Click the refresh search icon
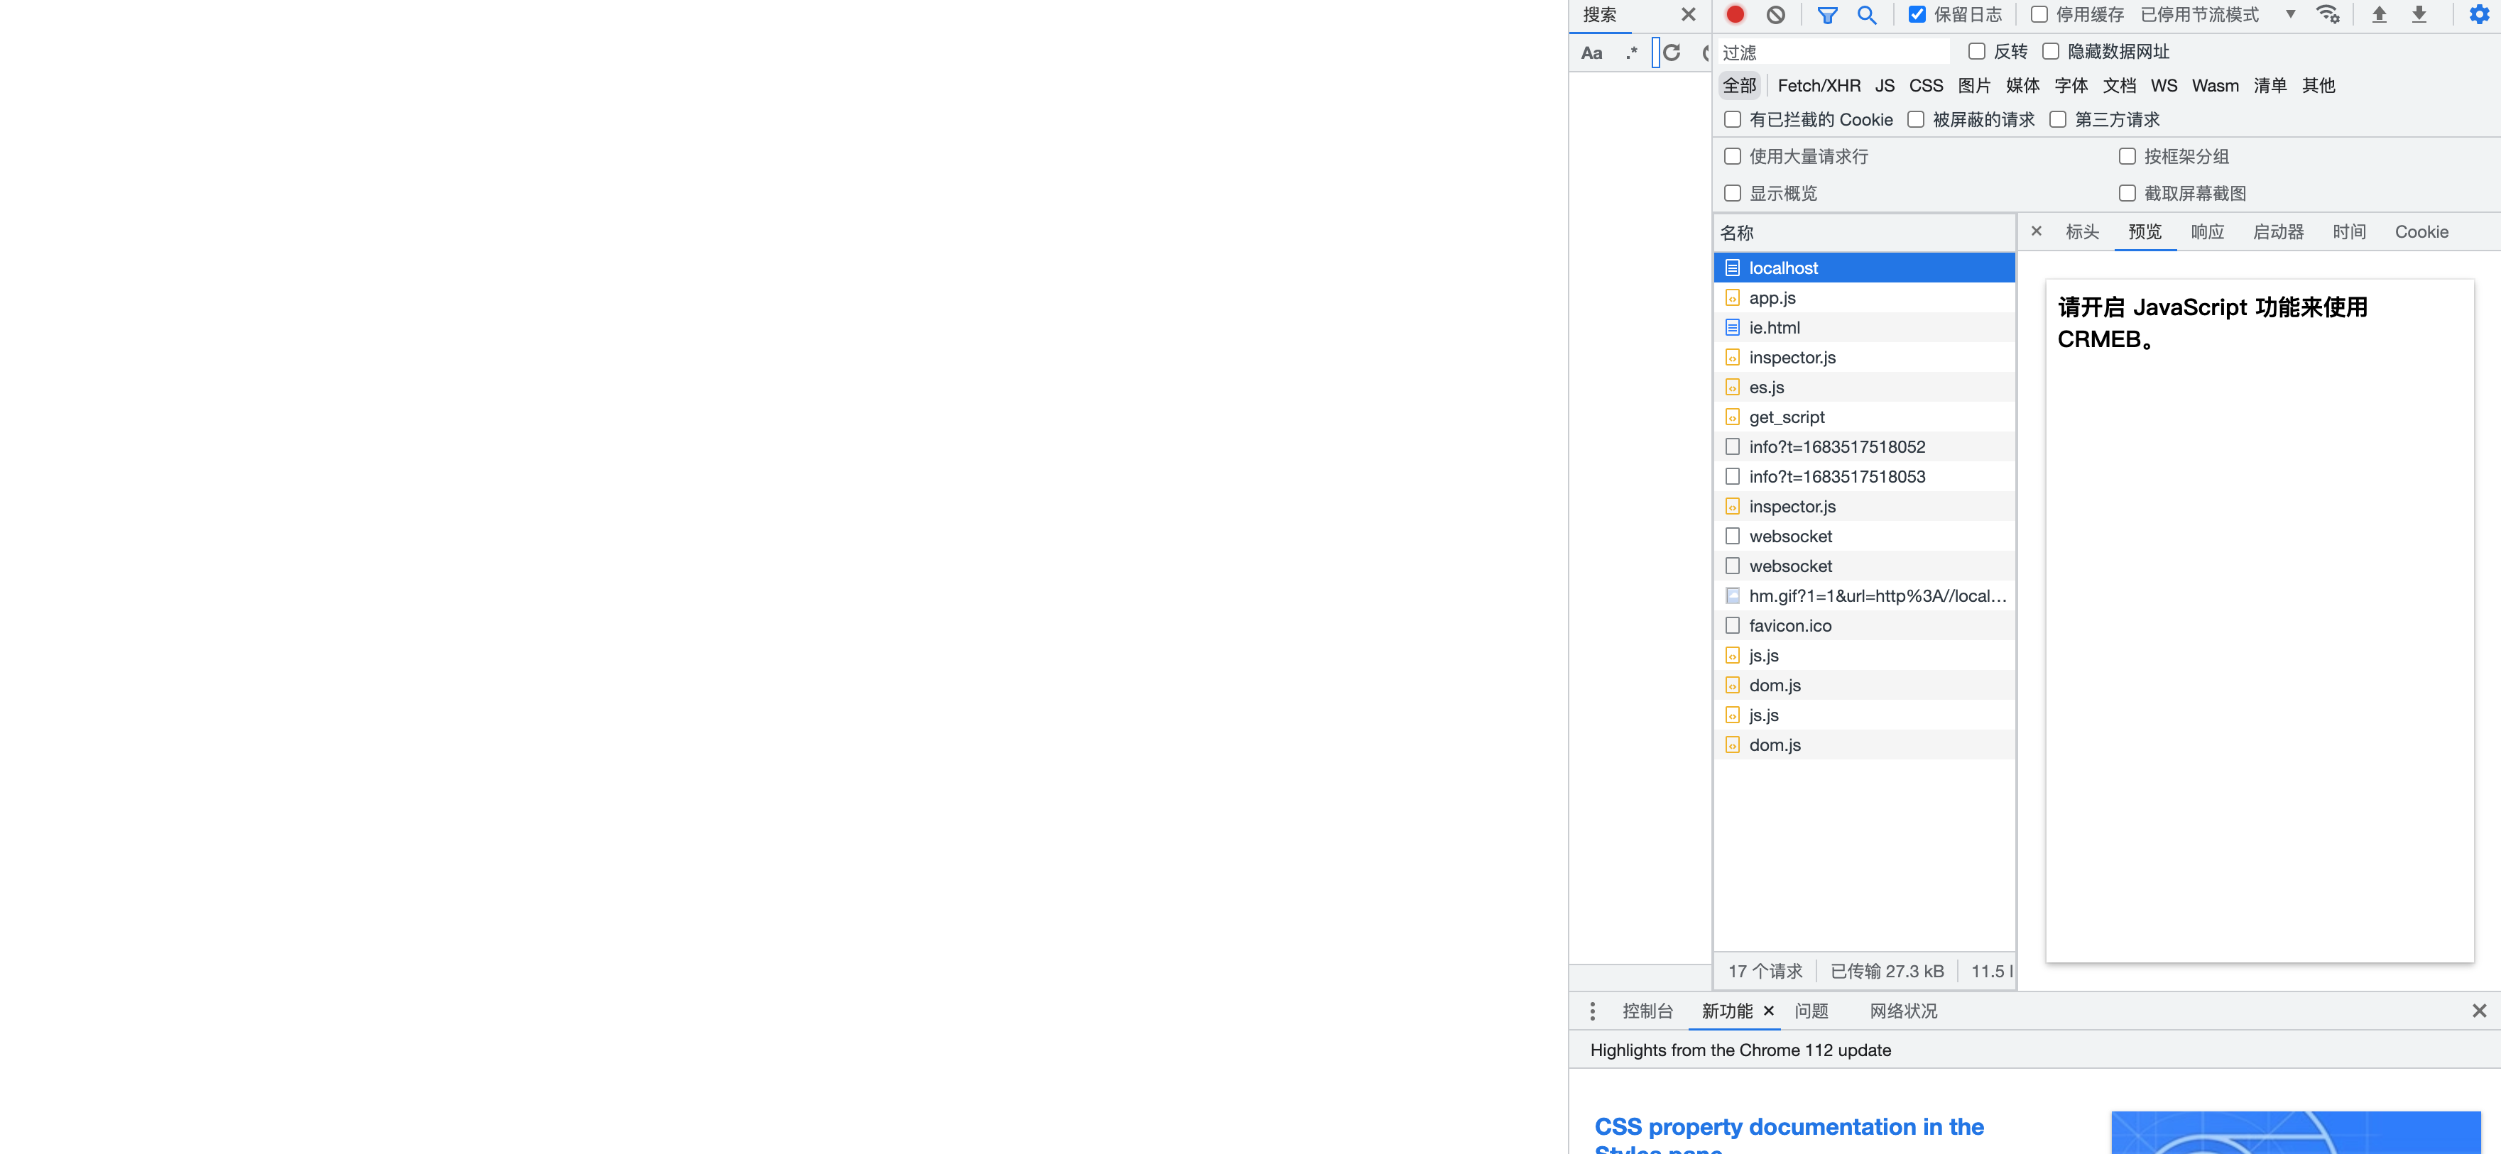Image resolution: width=2501 pixels, height=1154 pixels. (1672, 53)
